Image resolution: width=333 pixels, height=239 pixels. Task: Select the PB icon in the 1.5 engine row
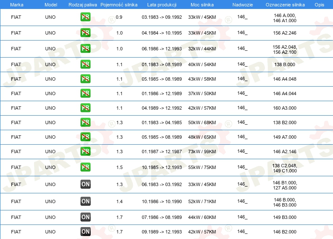85,167
